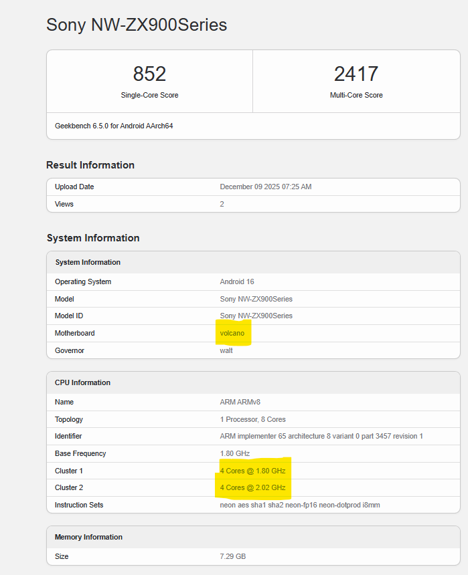Click the highlighted 4 Cores @ 1.80 GHz value
Screen dimensions: 468x575
point(253,471)
